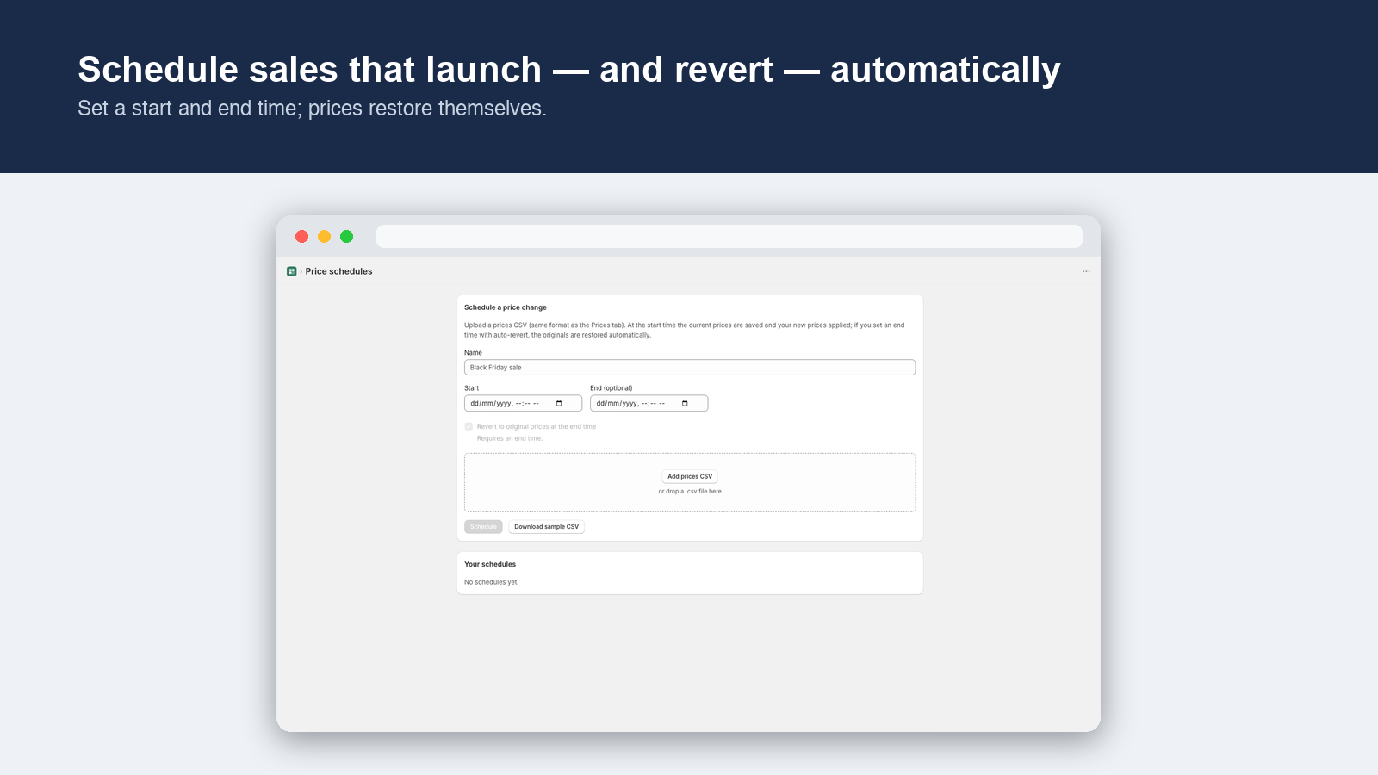1378x775 pixels.
Task: Click the 'Your schedules' heading
Action: [x=490, y=565]
